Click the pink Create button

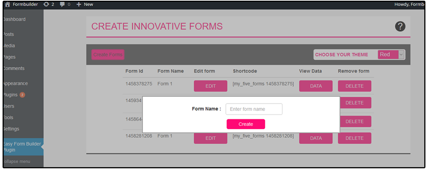pos(246,124)
